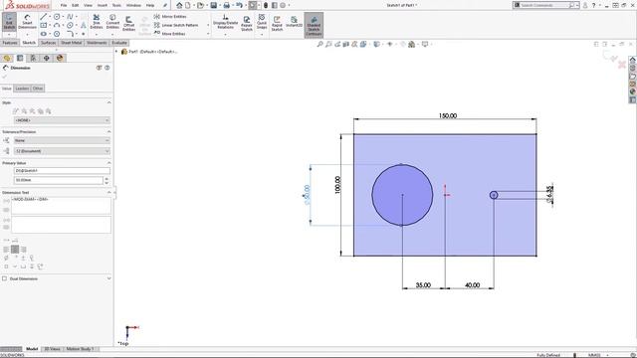Screen dimensions: 637x358
Task: Collapse the Tolerance/Precision section
Action: (108, 131)
